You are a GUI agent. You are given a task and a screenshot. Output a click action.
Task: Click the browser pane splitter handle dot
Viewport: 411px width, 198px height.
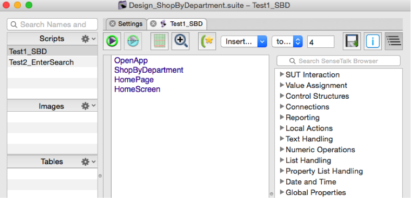tap(272, 194)
